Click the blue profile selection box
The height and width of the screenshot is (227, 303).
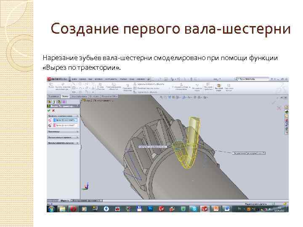(66, 120)
